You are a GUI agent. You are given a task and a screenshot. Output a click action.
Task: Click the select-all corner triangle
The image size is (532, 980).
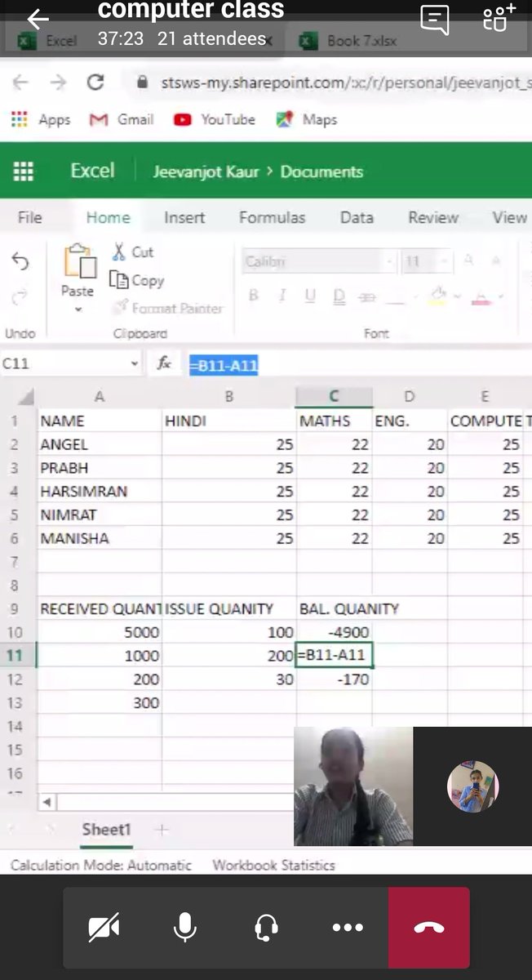26,398
